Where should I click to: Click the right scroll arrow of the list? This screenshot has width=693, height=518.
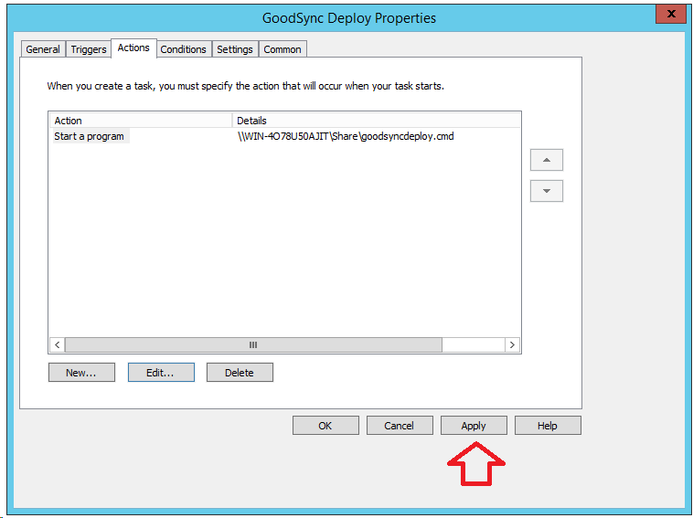pyautogui.click(x=512, y=344)
